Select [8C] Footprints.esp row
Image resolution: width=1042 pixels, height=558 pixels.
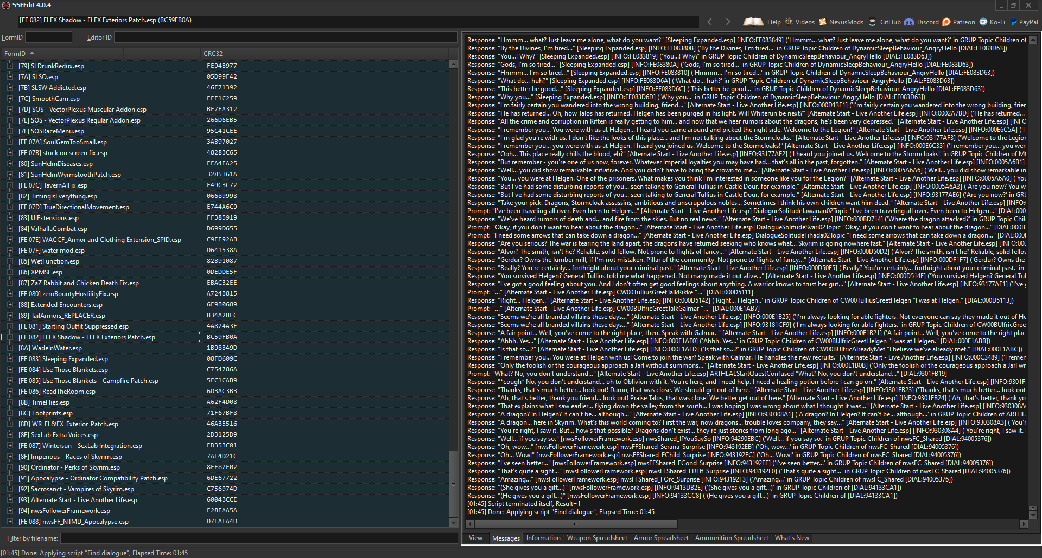coord(225,413)
